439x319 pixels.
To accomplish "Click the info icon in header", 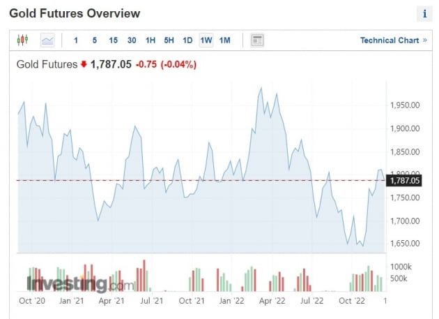I will [x=424, y=14].
